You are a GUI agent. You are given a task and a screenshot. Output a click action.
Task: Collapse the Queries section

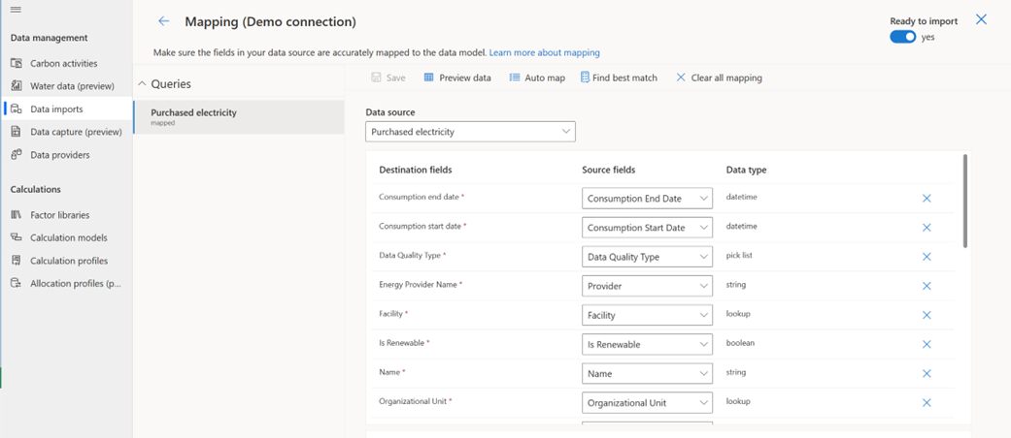(142, 84)
